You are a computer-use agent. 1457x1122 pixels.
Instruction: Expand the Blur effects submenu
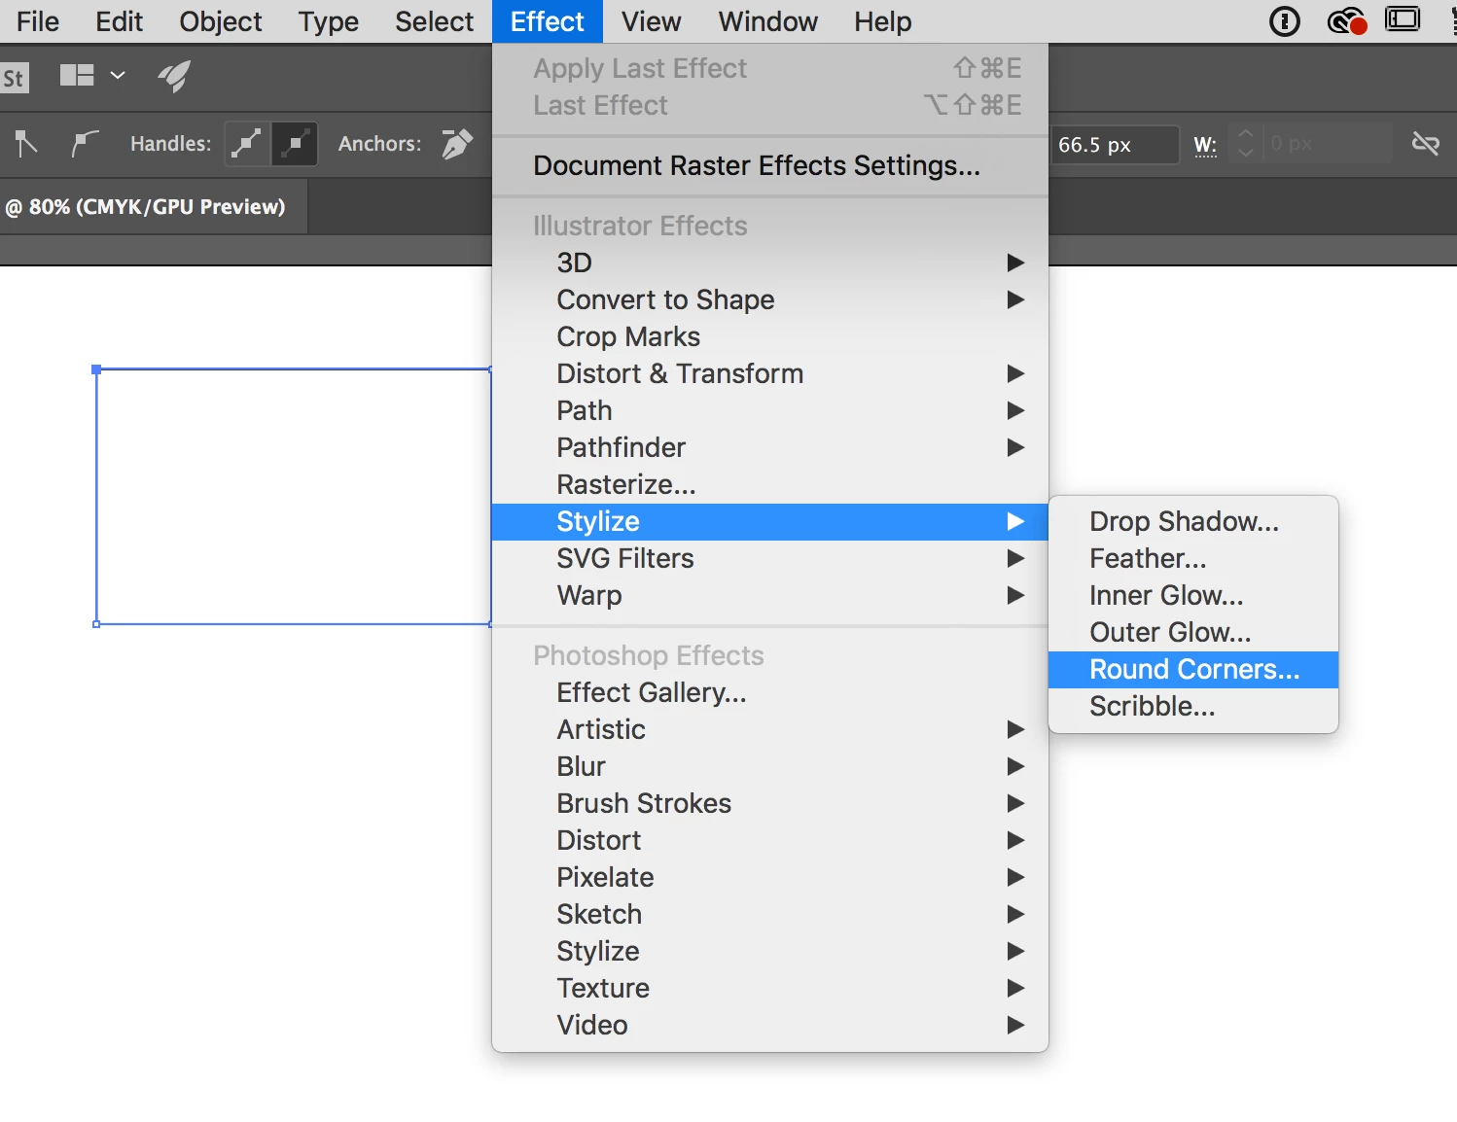click(x=770, y=766)
